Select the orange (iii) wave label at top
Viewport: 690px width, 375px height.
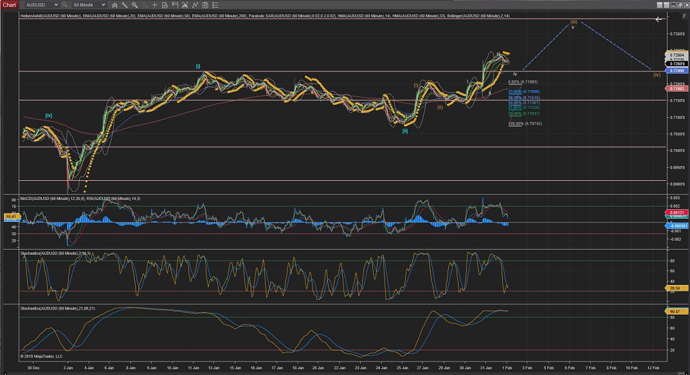pyautogui.click(x=573, y=21)
